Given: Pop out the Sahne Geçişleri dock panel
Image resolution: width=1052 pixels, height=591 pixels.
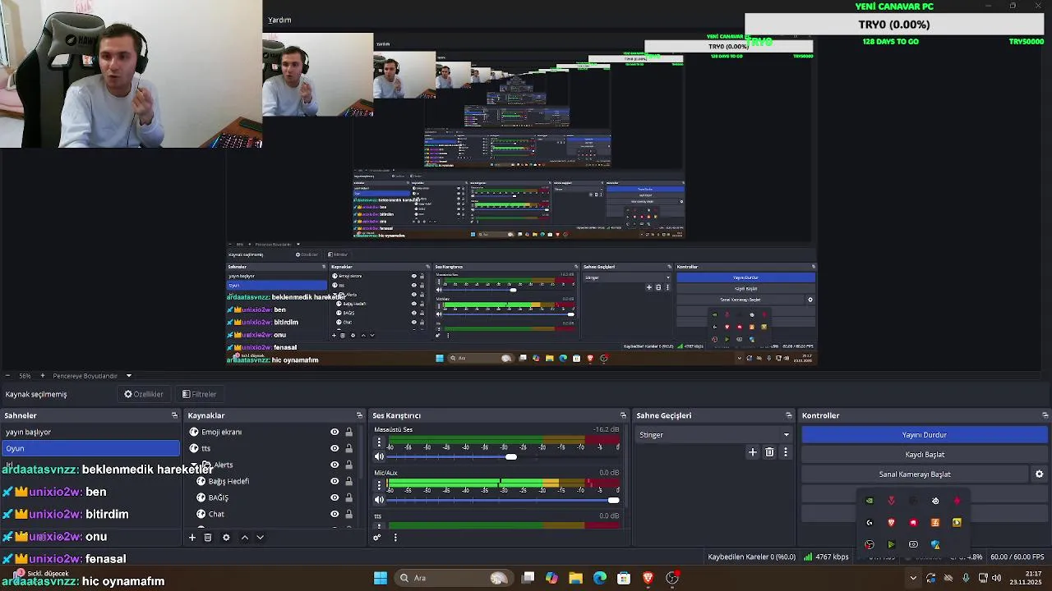Looking at the screenshot, I should [x=789, y=415].
